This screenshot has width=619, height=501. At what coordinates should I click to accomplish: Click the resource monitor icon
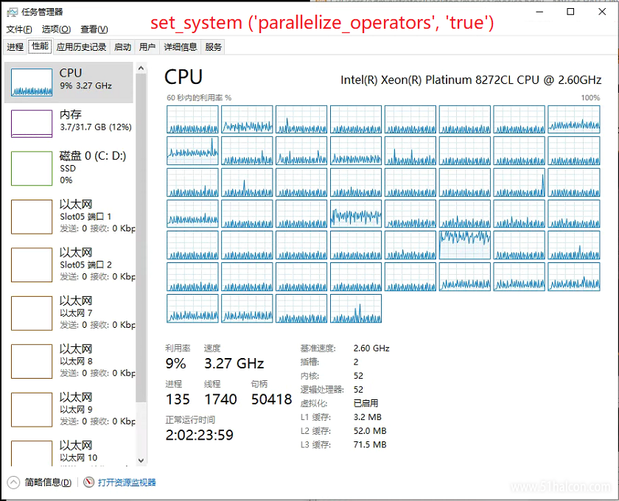pos(89,482)
